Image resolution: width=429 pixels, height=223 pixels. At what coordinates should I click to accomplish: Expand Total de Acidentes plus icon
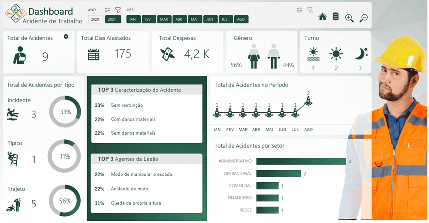tap(66, 36)
